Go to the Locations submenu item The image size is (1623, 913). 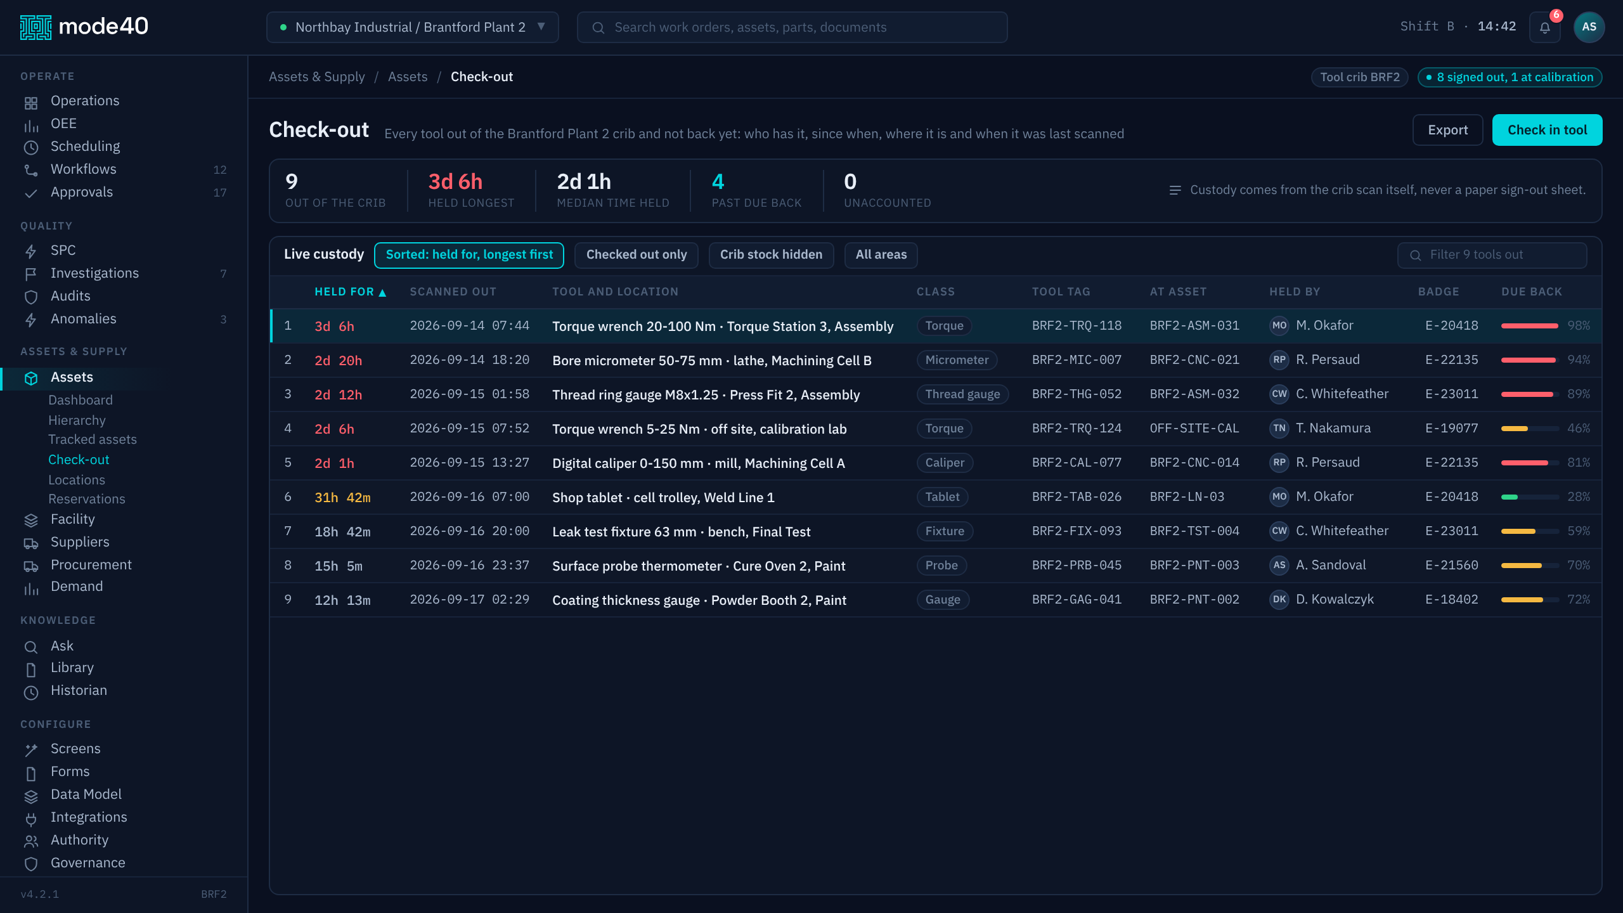[x=77, y=480]
